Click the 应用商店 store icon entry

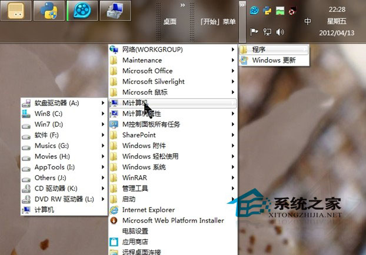click(135, 241)
